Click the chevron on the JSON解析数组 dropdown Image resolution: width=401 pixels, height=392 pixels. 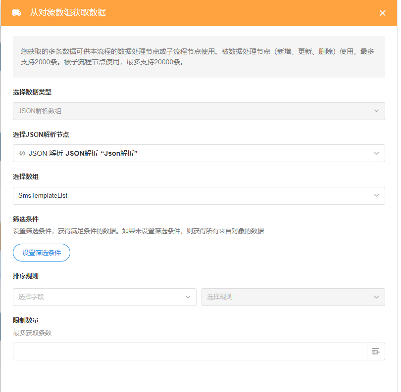click(376, 111)
